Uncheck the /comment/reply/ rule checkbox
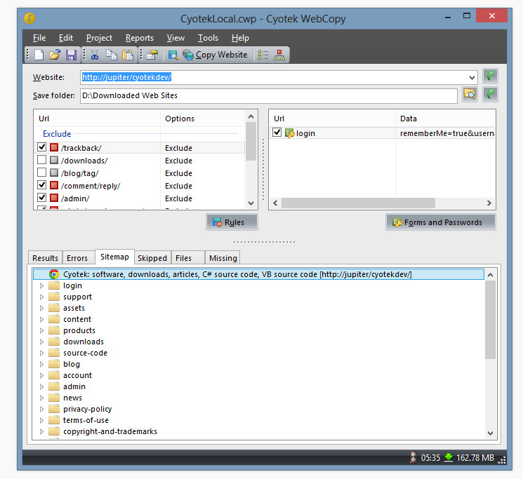Screen dimensions: 523x479 point(41,185)
